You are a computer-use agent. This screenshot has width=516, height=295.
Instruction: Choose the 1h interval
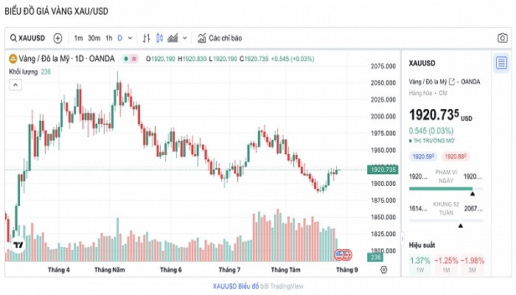pos(108,38)
